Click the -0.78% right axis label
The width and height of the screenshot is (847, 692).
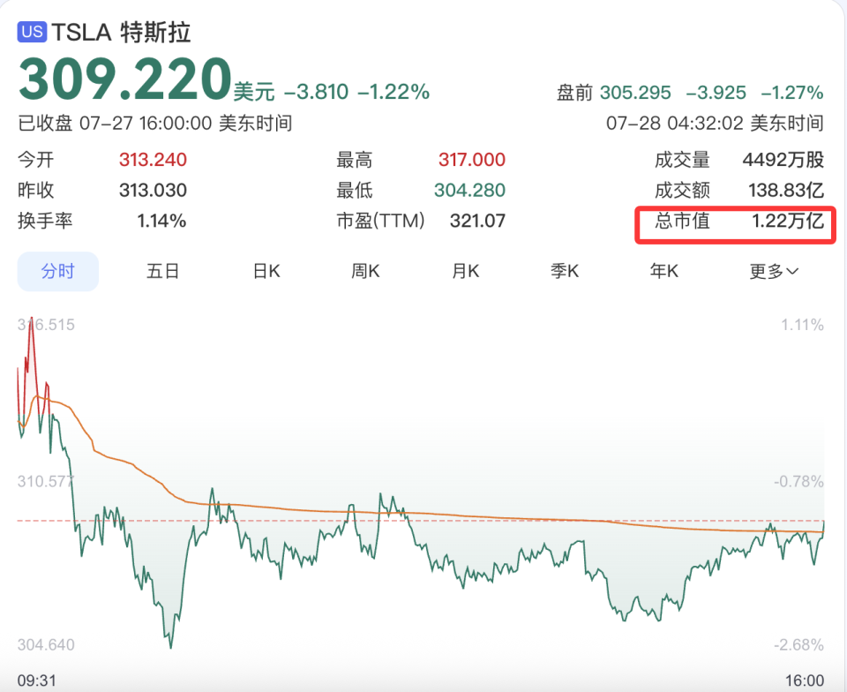[798, 481]
